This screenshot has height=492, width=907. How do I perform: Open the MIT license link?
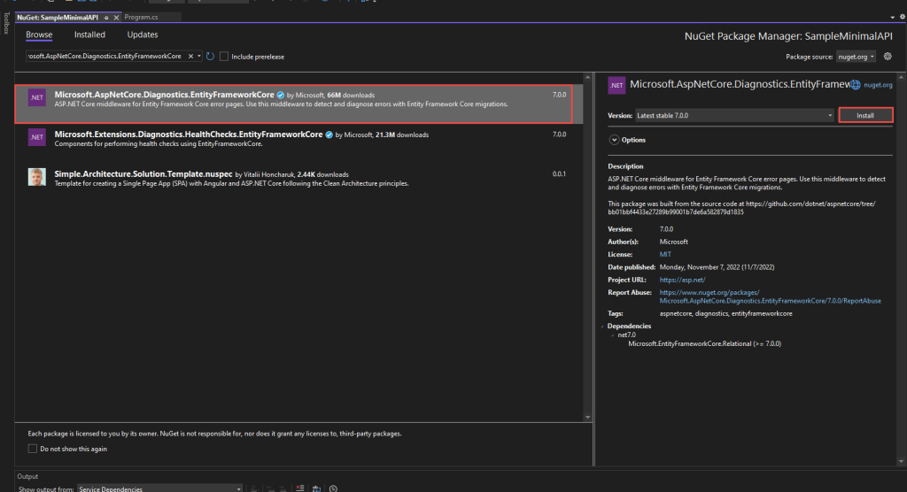click(665, 254)
